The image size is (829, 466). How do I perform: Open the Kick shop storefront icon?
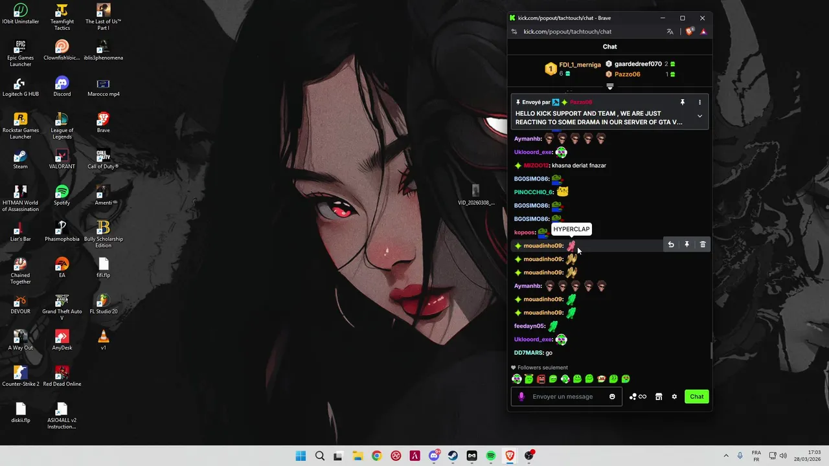pos(659,397)
